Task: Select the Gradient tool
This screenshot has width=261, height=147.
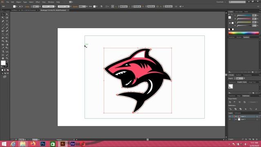Action: point(7,45)
